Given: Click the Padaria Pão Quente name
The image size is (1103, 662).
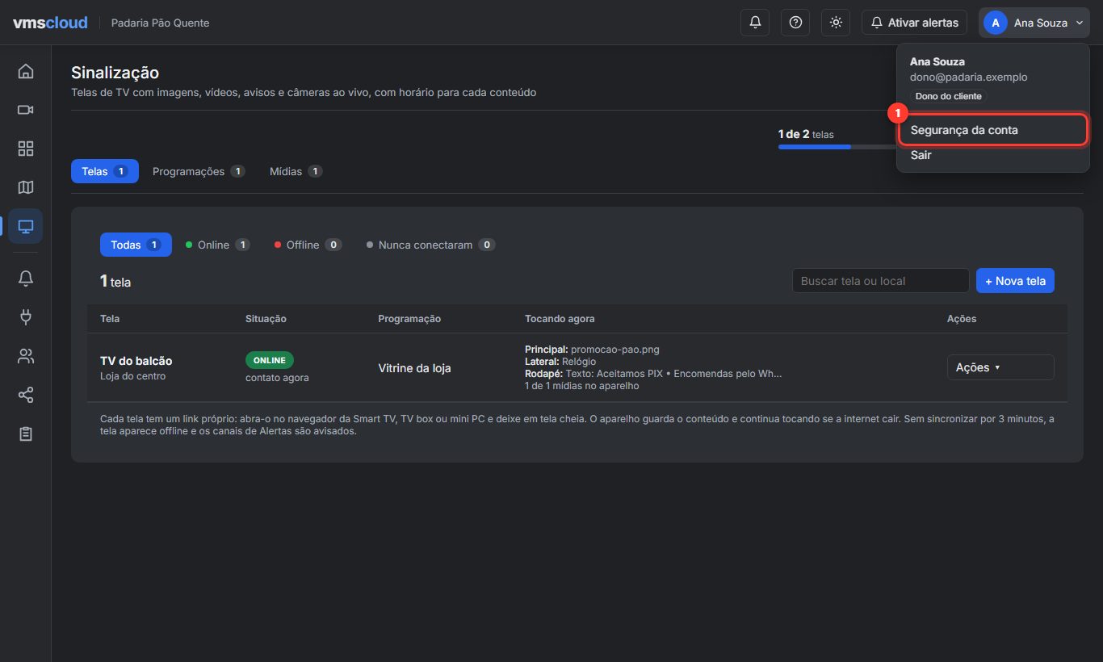Looking at the screenshot, I should point(160,23).
